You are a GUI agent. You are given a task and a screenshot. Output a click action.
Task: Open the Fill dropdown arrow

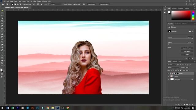pos(190,71)
